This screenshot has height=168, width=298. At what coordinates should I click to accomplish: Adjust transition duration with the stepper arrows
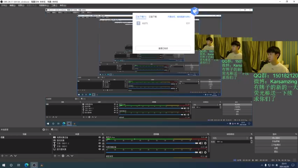[x=251, y=142]
